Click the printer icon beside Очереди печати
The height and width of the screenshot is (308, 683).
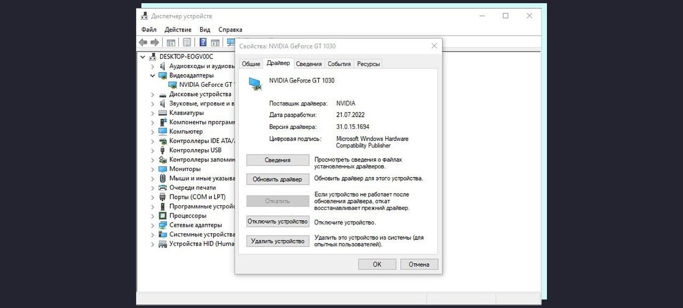point(163,188)
